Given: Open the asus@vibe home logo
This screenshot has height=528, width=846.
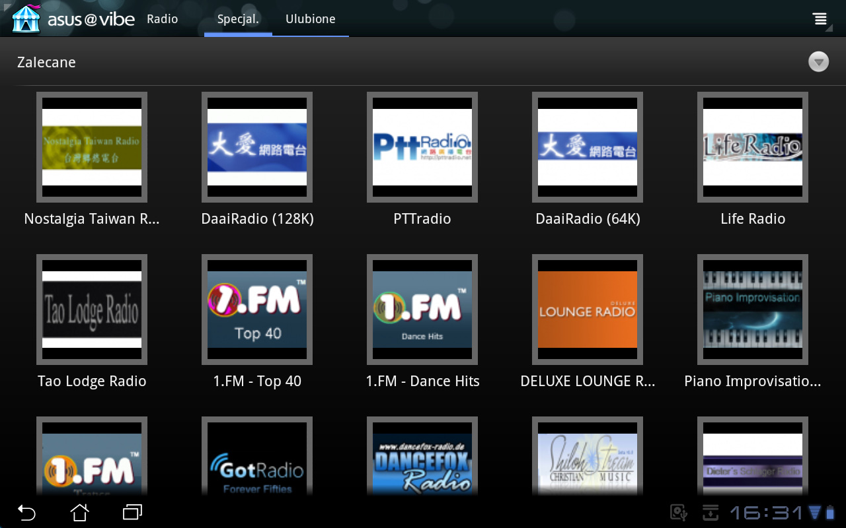Looking at the screenshot, I should point(73,18).
